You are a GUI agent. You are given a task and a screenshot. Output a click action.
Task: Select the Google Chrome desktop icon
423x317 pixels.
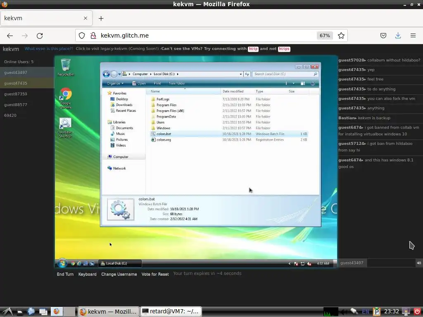[66, 98]
